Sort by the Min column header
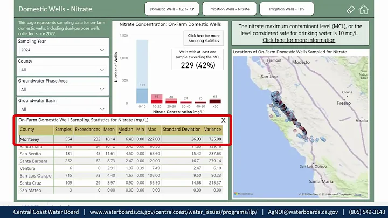 point(140,130)
